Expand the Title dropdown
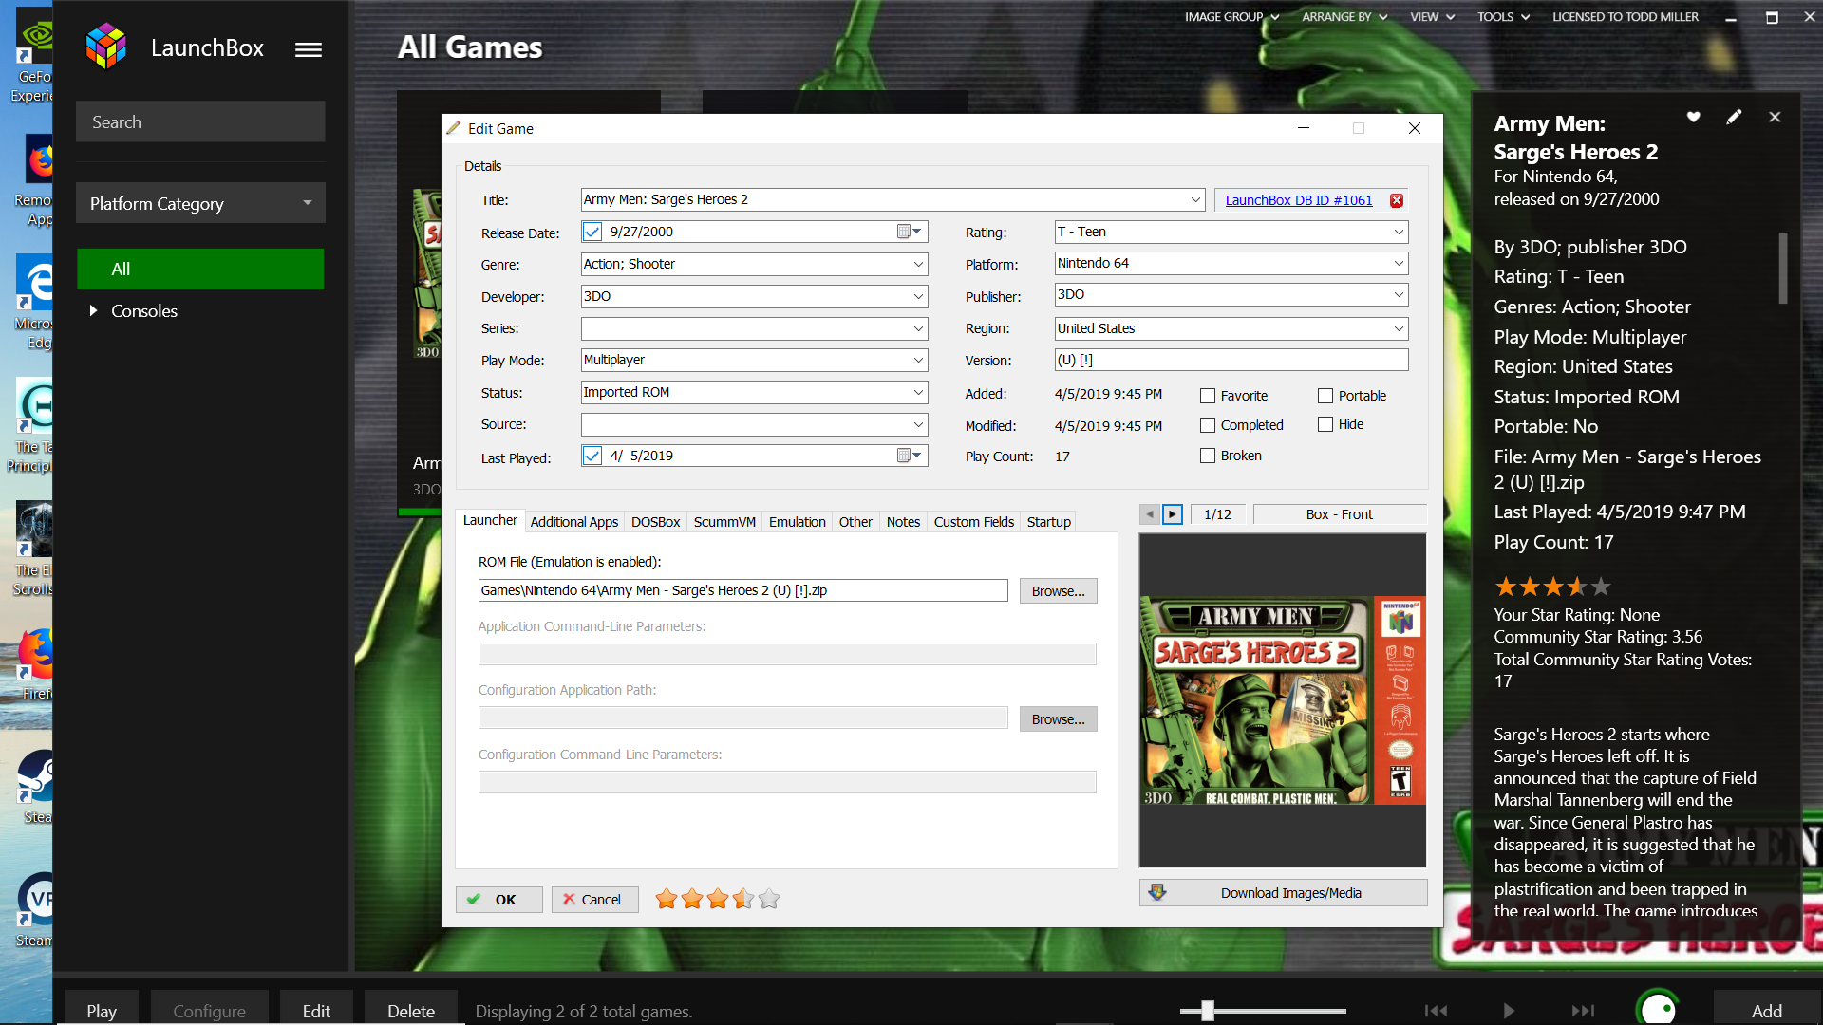 pyautogui.click(x=1195, y=199)
